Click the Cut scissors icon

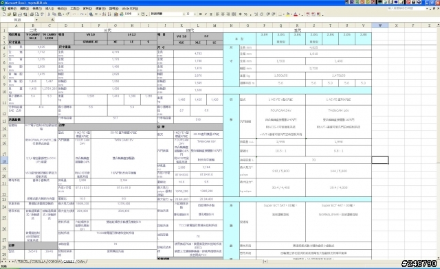pyautogui.click(x=49, y=14)
